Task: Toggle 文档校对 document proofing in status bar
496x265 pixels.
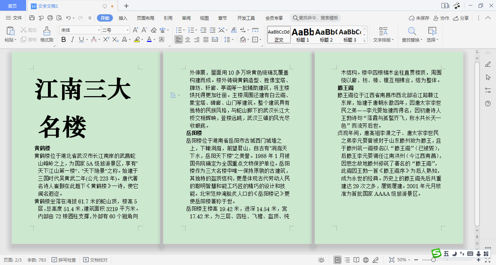Action: (95, 260)
